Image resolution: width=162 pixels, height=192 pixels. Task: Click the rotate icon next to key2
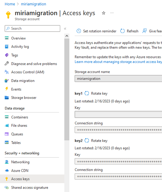[x=87, y=140]
